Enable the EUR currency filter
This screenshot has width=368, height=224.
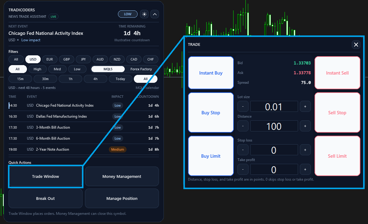tap(50, 59)
